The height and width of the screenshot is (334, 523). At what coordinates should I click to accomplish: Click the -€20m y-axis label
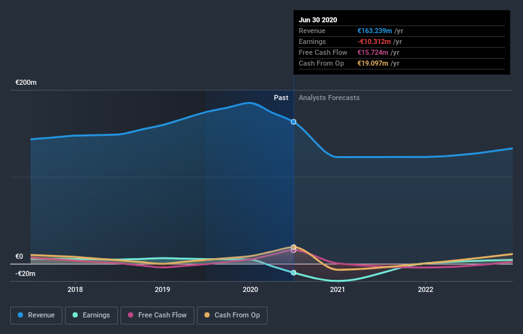click(x=25, y=273)
